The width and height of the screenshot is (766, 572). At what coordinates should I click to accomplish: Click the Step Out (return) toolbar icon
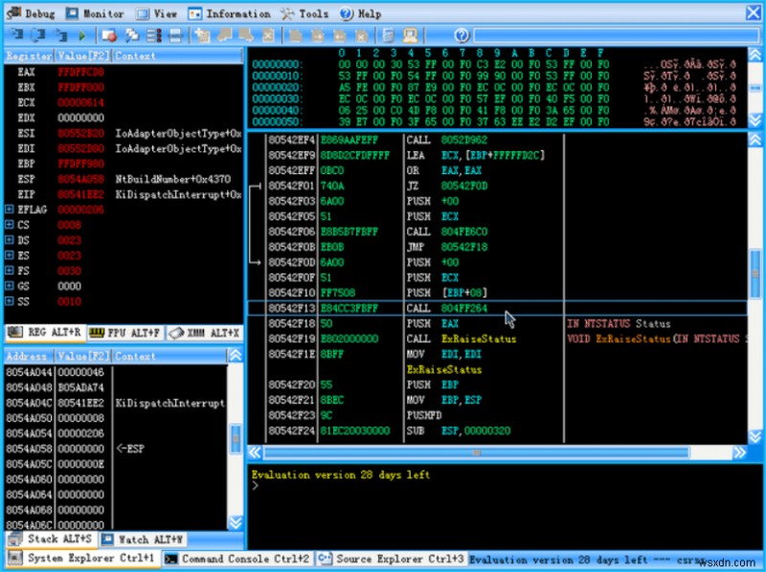coord(60,34)
